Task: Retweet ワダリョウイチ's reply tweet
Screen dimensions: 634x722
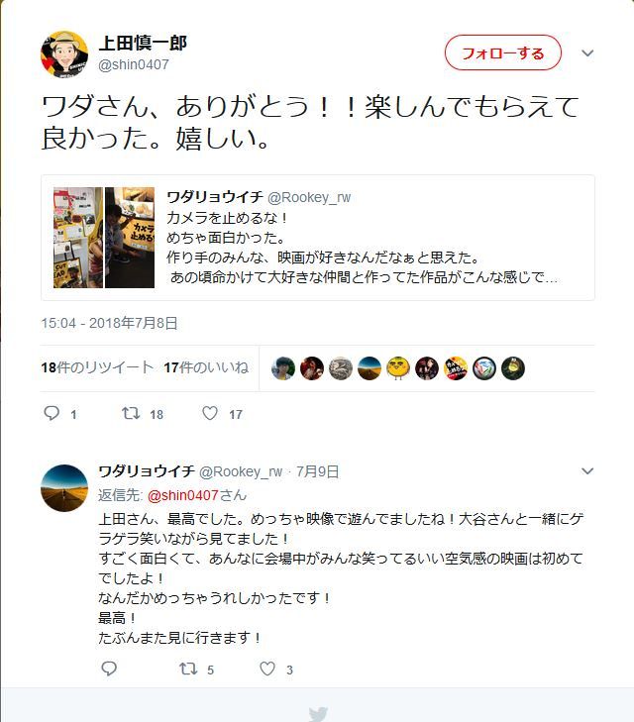Action: (188, 669)
